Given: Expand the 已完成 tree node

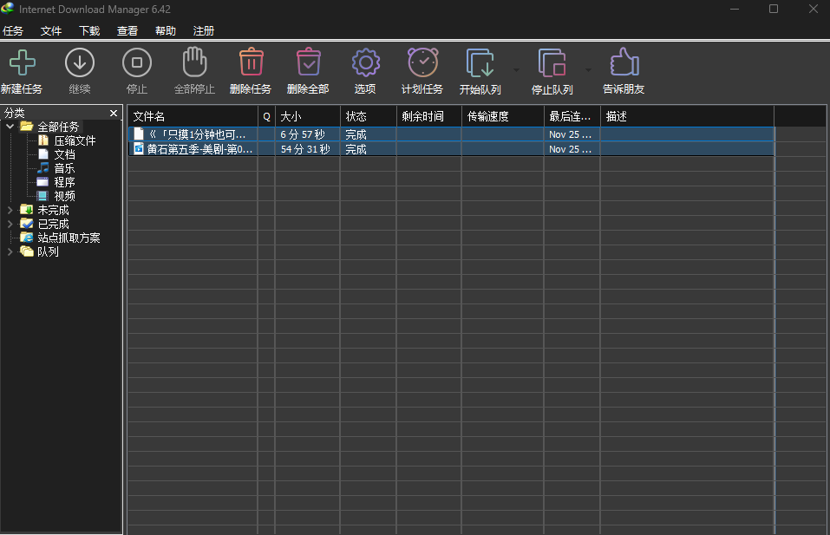Looking at the screenshot, I should coord(10,224).
